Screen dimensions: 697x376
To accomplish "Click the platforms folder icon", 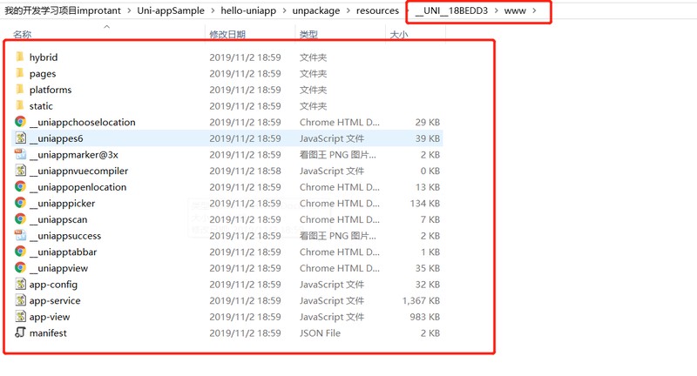I will click(x=20, y=90).
